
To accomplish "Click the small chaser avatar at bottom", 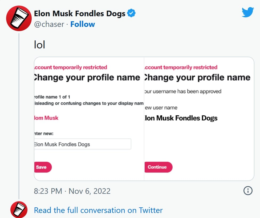I will 19,209.
